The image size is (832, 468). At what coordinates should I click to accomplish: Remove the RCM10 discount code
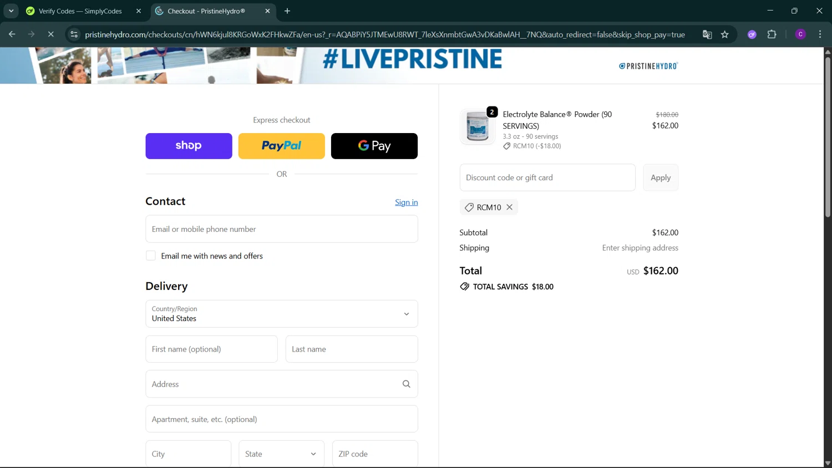pos(510,207)
